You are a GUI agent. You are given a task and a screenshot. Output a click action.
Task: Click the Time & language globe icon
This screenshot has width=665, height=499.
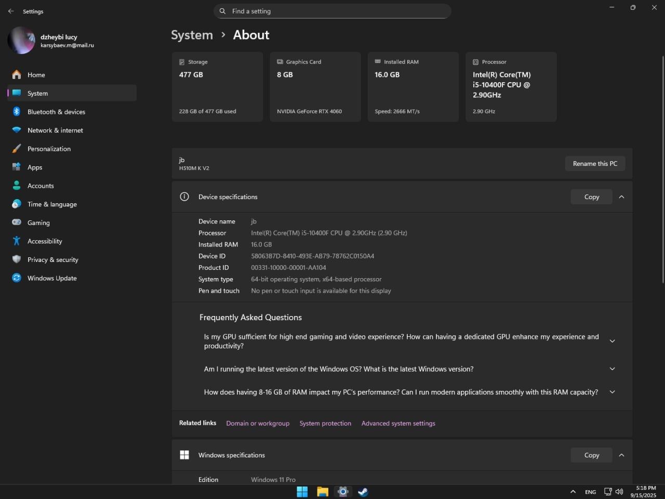pyautogui.click(x=17, y=204)
